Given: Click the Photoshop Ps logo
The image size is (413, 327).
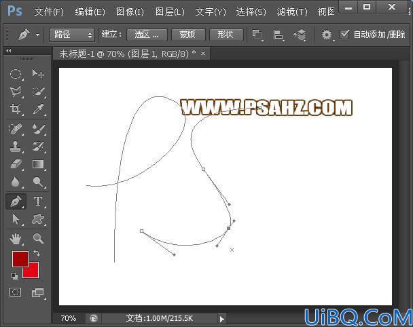Looking at the screenshot, I should coord(14,11).
